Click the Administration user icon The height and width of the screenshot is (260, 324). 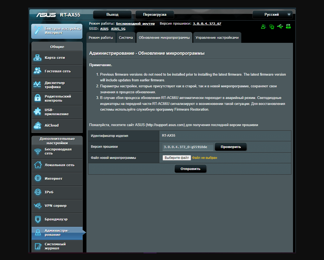click(38, 232)
